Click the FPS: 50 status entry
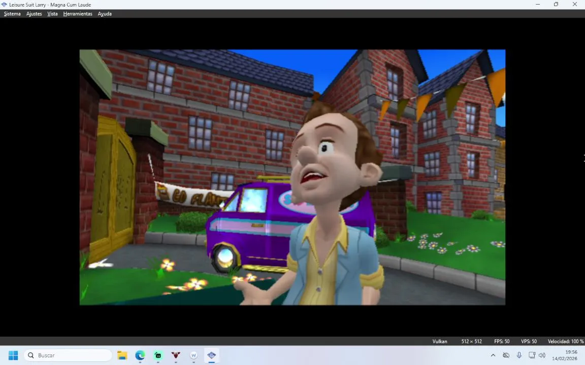 pyautogui.click(x=501, y=341)
